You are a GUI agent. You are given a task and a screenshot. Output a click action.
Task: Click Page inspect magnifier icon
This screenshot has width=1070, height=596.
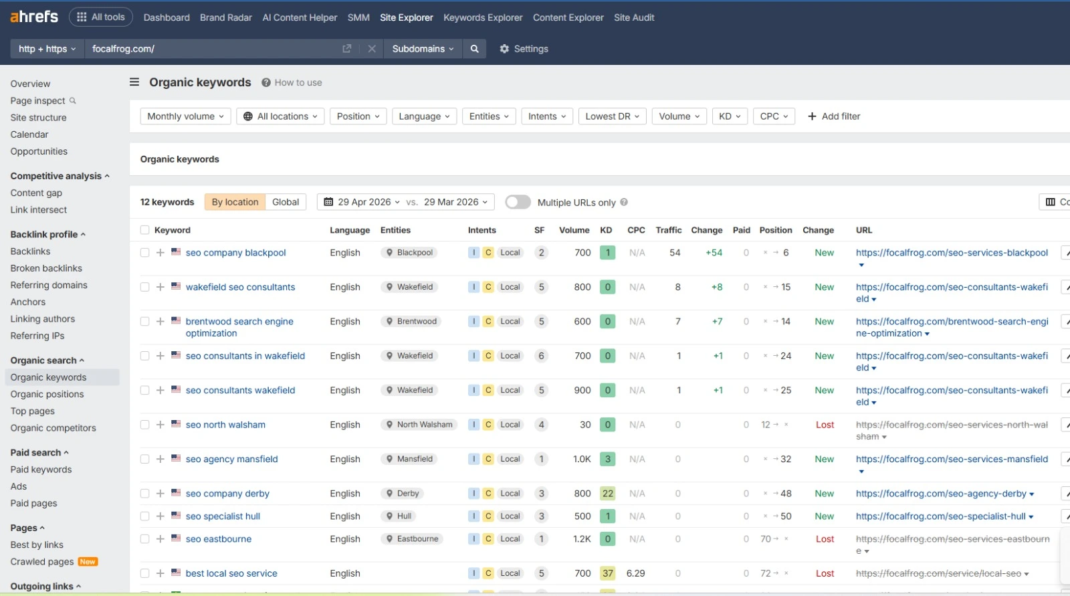[73, 100]
